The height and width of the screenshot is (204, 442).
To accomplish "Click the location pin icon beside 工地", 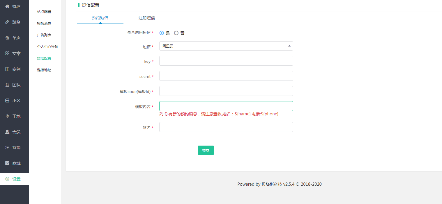I will point(7,116).
